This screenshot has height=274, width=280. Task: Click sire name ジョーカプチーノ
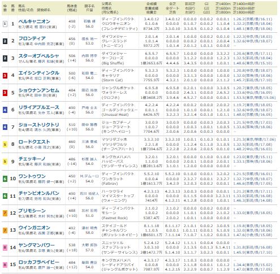pyautogui.click(x=116, y=123)
